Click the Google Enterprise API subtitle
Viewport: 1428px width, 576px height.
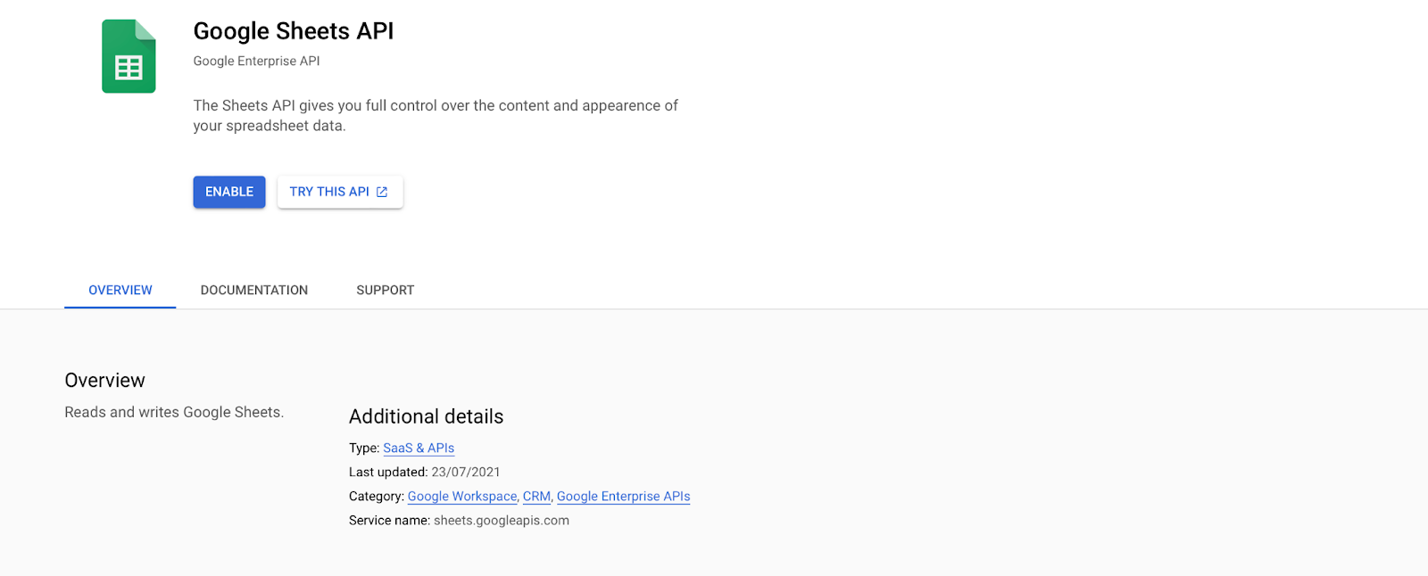(256, 62)
